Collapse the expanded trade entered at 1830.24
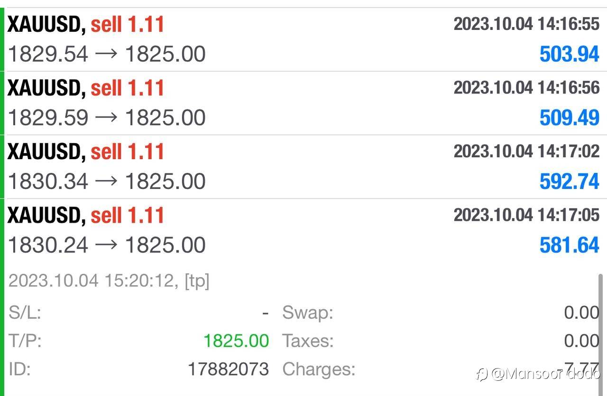This screenshot has width=607, height=396. tap(303, 231)
